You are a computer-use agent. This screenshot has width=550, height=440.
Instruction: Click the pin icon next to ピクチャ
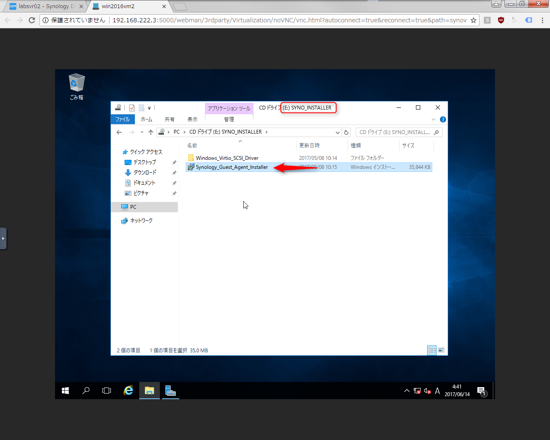coord(174,193)
